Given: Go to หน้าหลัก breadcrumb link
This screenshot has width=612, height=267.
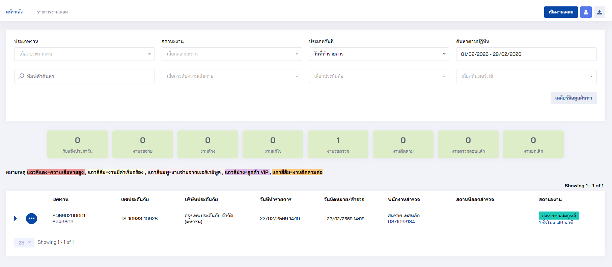Looking at the screenshot, I should click(x=15, y=12).
